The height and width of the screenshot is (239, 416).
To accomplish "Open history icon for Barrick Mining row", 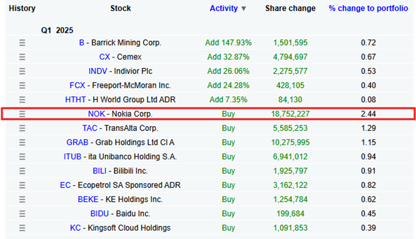I will pyautogui.click(x=22, y=43).
